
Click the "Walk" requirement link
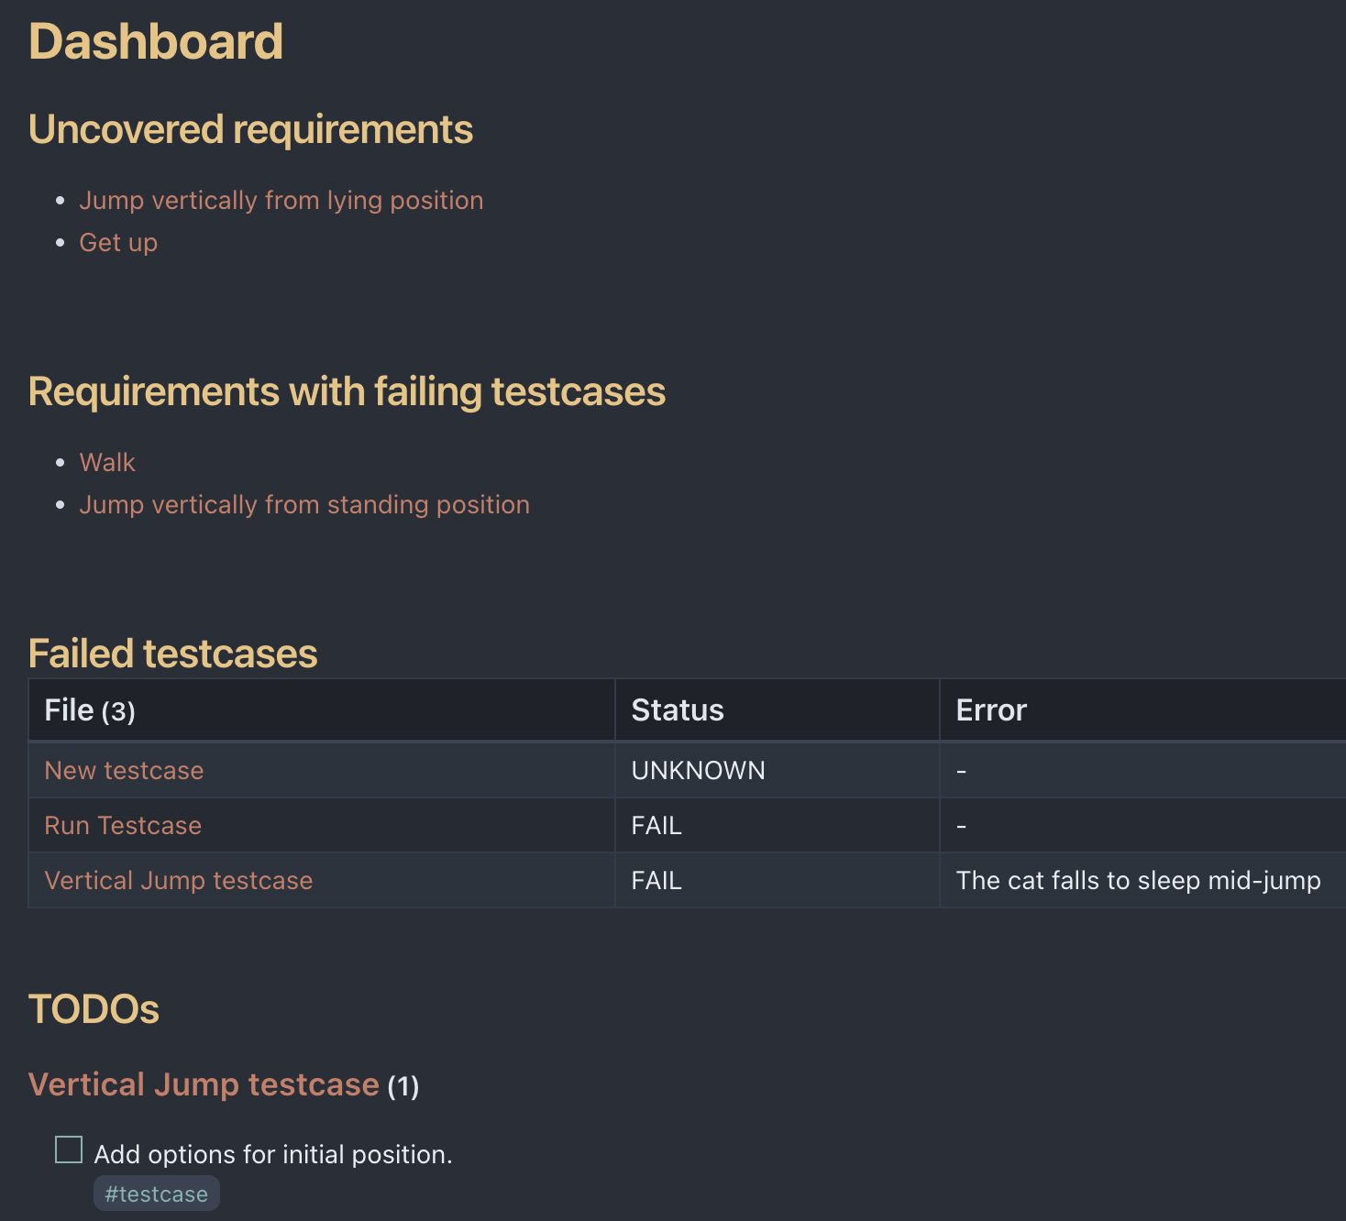(107, 463)
